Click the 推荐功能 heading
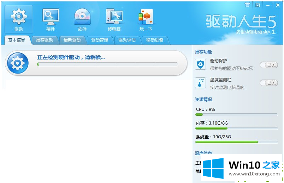284x183 pixels. click(203, 52)
